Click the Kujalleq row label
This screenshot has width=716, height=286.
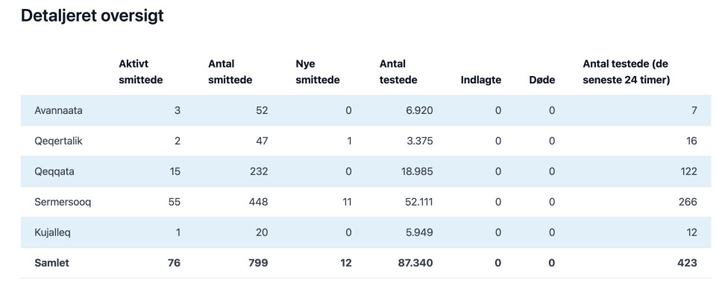click(x=52, y=232)
